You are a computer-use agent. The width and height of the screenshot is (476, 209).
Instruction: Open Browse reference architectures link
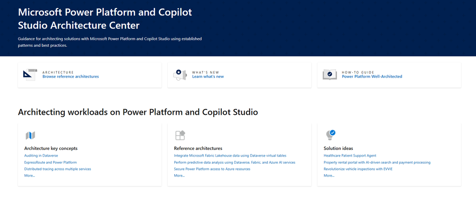pos(70,77)
